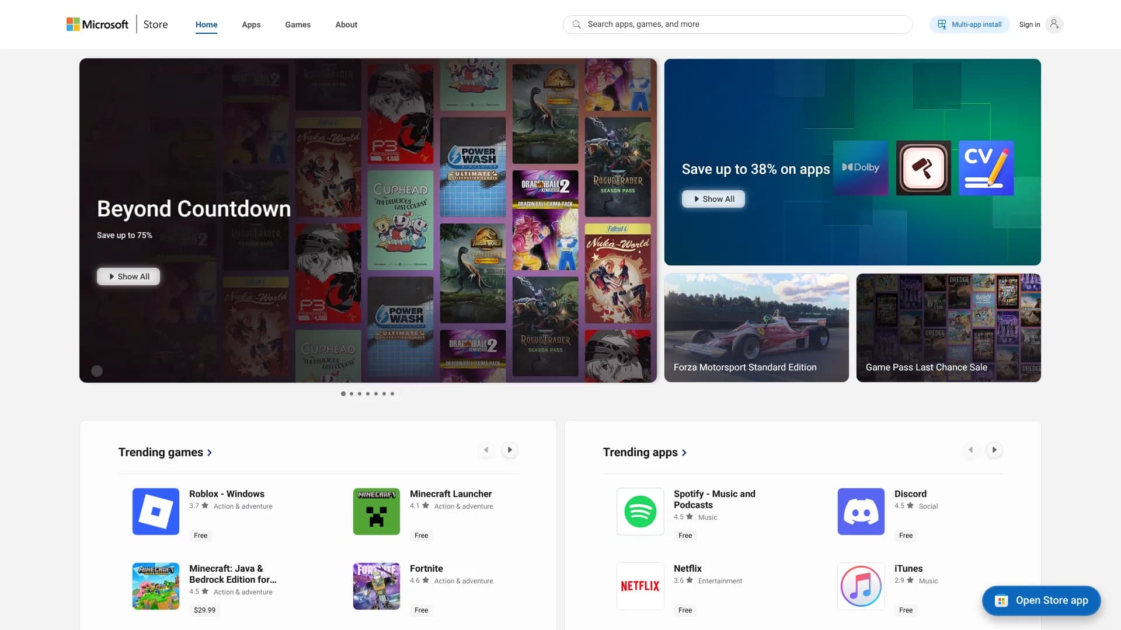The width and height of the screenshot is (1121, 630).
Task: Switch to the Games tab
Action: click(x=298, y=24)
